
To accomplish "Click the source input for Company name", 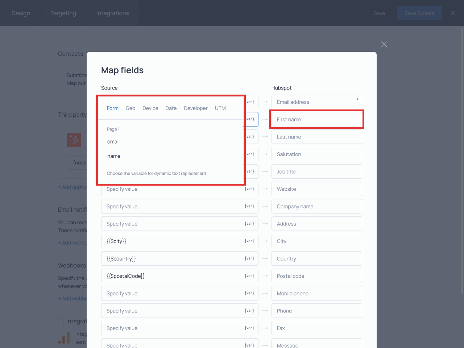I will [172, 206].
